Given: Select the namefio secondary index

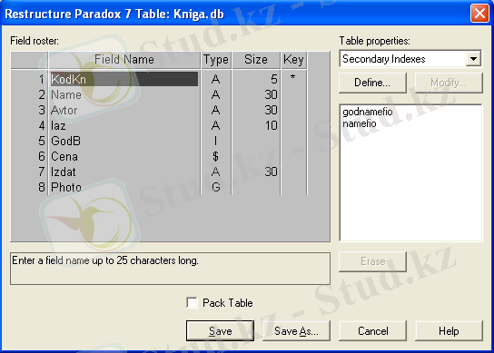Looking at the screenshot, I should coord(360,123).
